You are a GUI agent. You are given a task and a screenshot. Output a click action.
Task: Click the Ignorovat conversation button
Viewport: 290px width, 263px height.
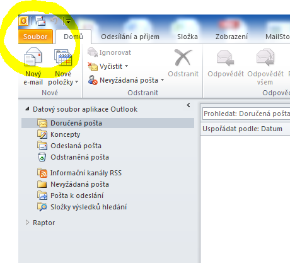coord(109,52)
